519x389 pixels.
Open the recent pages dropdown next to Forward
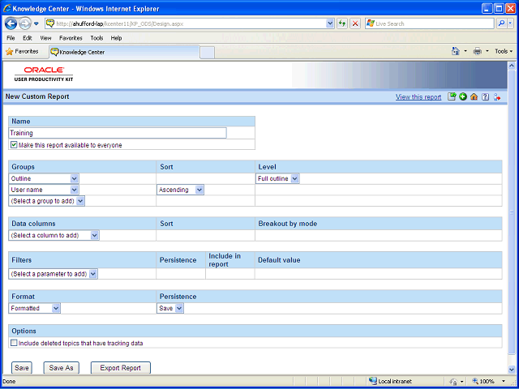pyautogui.click(x=36, y=24)
